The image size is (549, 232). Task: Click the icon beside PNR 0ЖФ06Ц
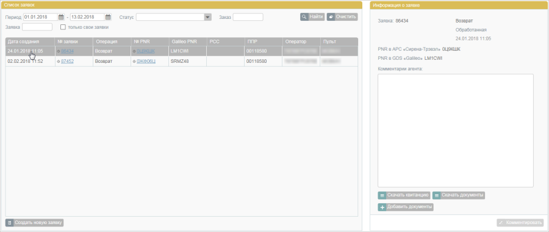(134, 61)
